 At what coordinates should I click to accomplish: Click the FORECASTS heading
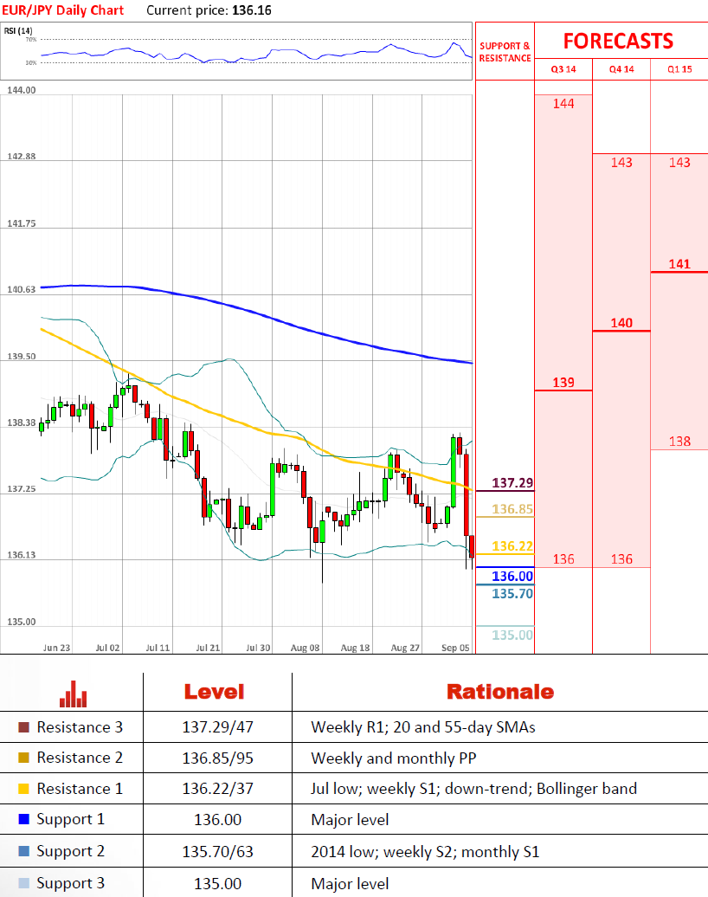point(618,42)
